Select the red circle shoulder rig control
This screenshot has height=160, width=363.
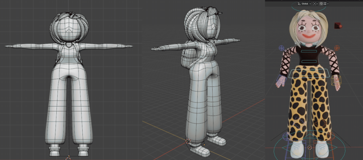[337, 48]
